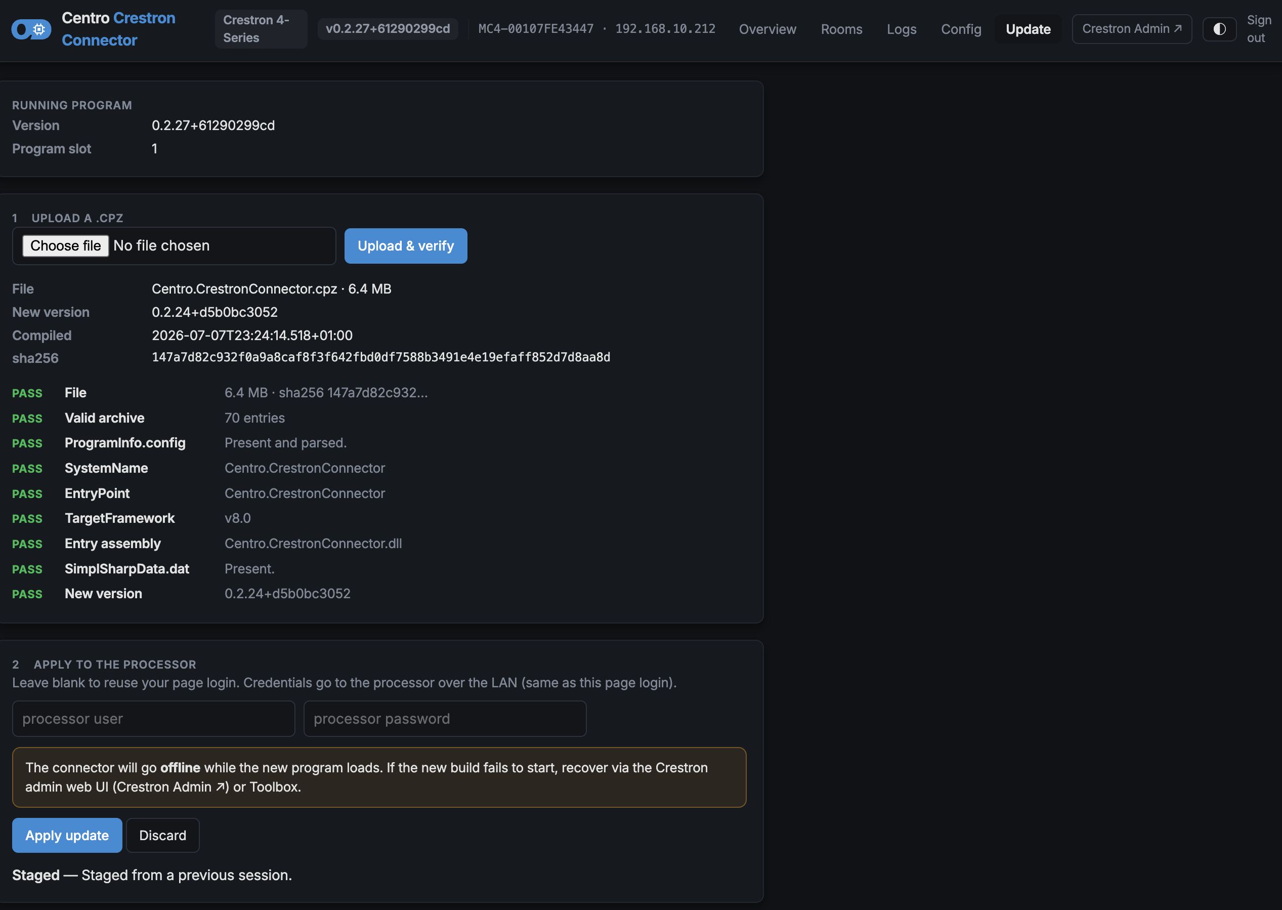Click the 'Upload a .cpz' section heading
The image size is (1282, 910).
pos(77,218)
